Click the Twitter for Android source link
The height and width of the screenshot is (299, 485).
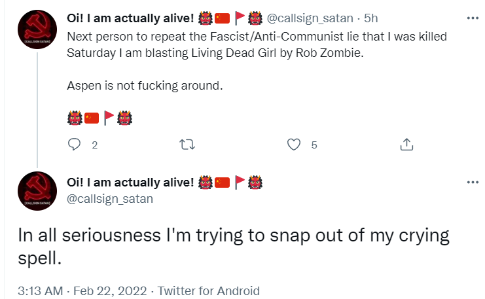coord(209,291)
